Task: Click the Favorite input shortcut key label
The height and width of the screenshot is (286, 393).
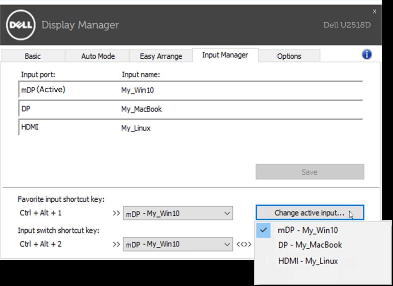Action: 61,200
